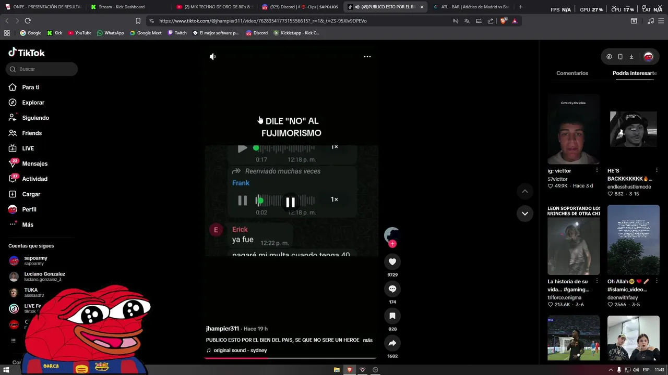
Task: Open the endlesshustlemode recommended video thumbnail
Action: point(634,129)
